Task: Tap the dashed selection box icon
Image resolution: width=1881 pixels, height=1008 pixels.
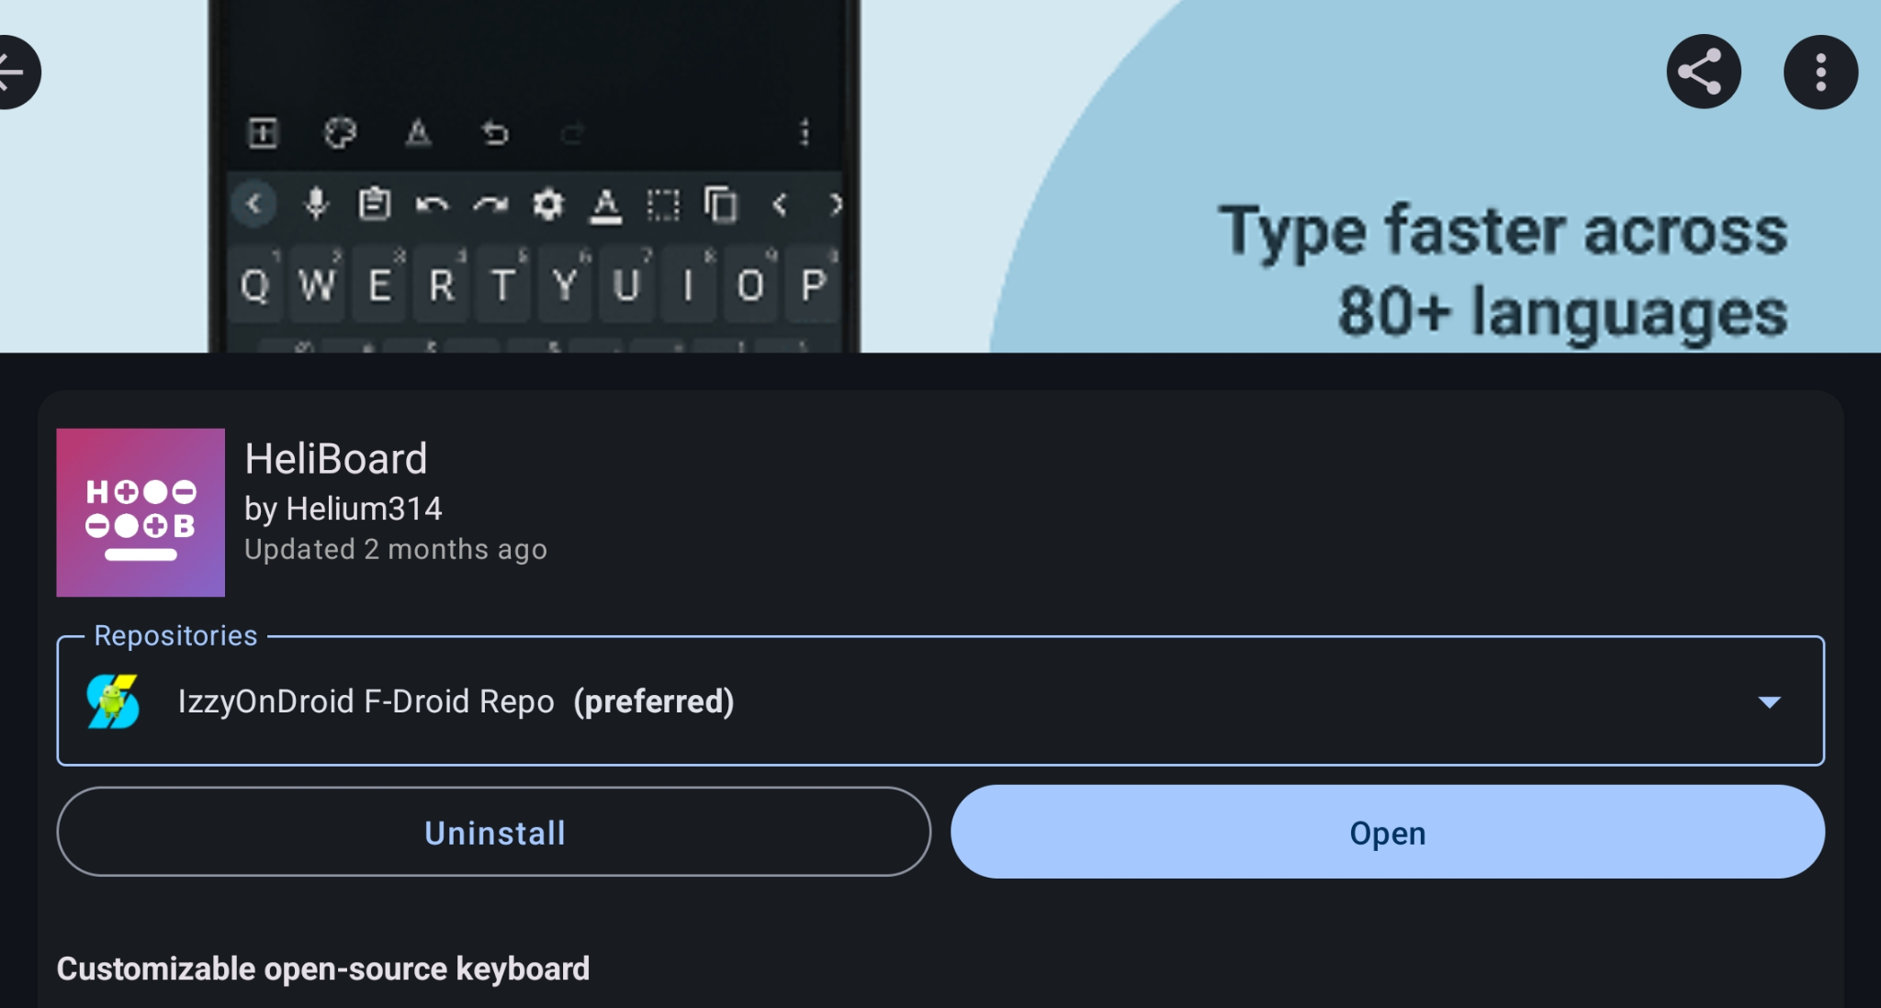Action: click(x=664, y=204)
